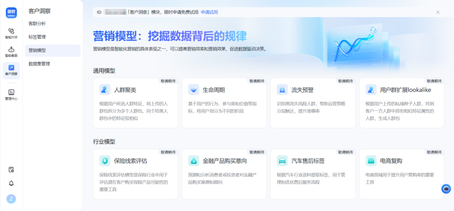Select the 流失预警 model card
Screen dimensions: 454x211
[313, 103]
